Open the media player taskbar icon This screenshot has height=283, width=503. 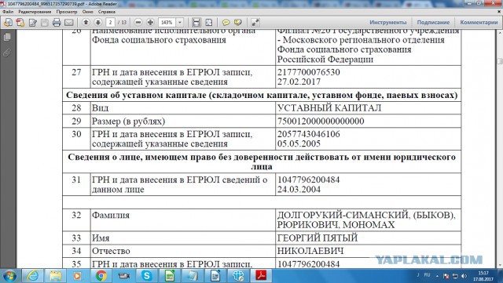click(77, 276)
